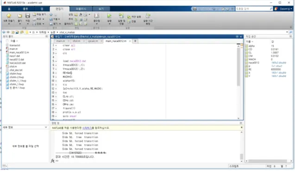295x172 pixels.
Task: Click the Insert function fx icon
Action: [81, 14]
